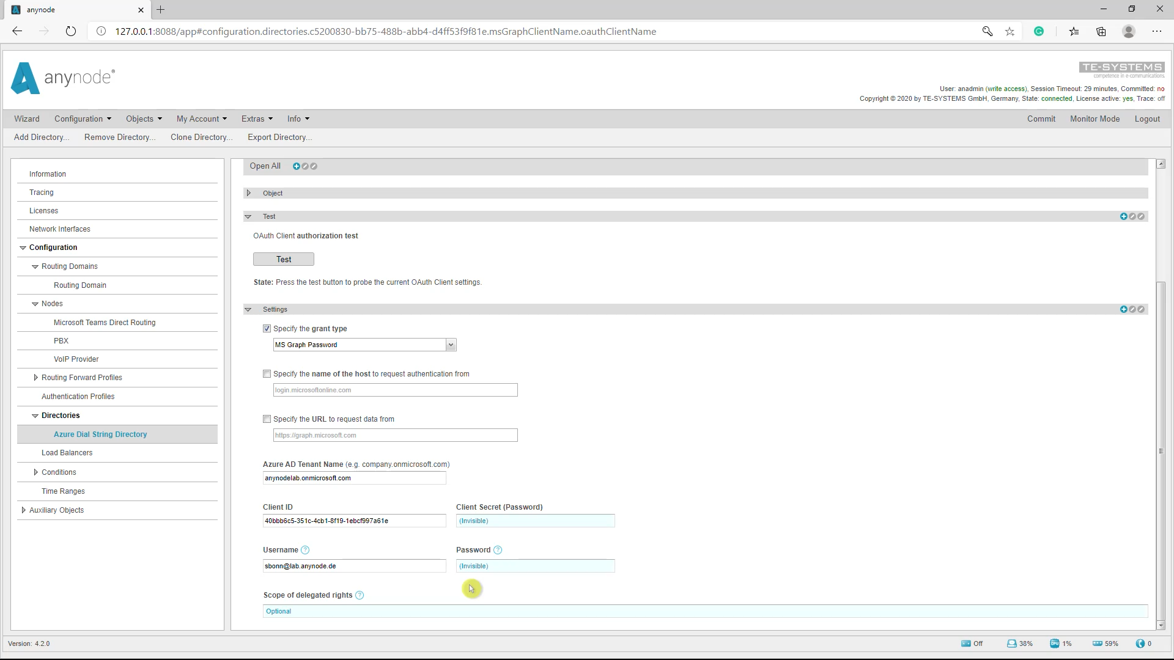Open browser settings and more menu
The image size is (1174, 660).
coord(1157,31)
